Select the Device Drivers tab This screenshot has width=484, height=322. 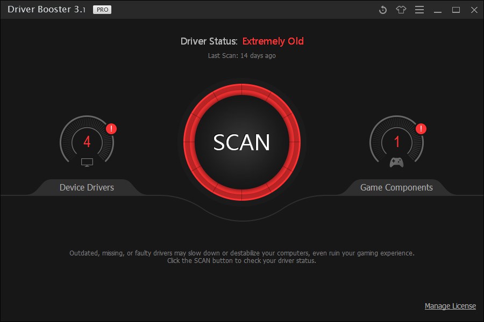(87, 187)
